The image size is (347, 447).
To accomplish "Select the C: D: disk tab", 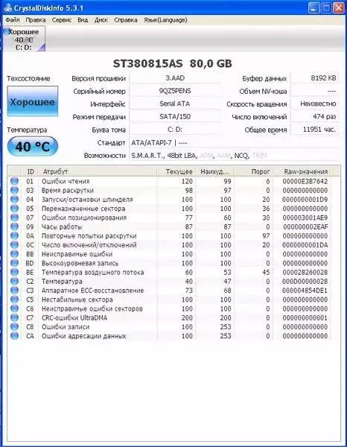I will tap(24, 39).
